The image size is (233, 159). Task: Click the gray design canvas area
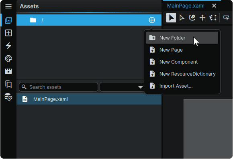pyautogui.click(x=208, y=129)
